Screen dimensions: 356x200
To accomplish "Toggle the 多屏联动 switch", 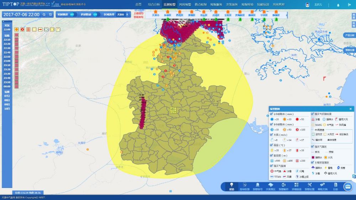I will pos(95,15).
